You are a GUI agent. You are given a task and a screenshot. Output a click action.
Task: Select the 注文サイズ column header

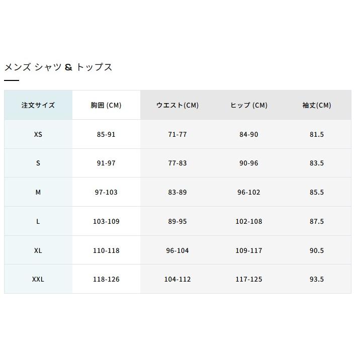[x=38, y=105]
